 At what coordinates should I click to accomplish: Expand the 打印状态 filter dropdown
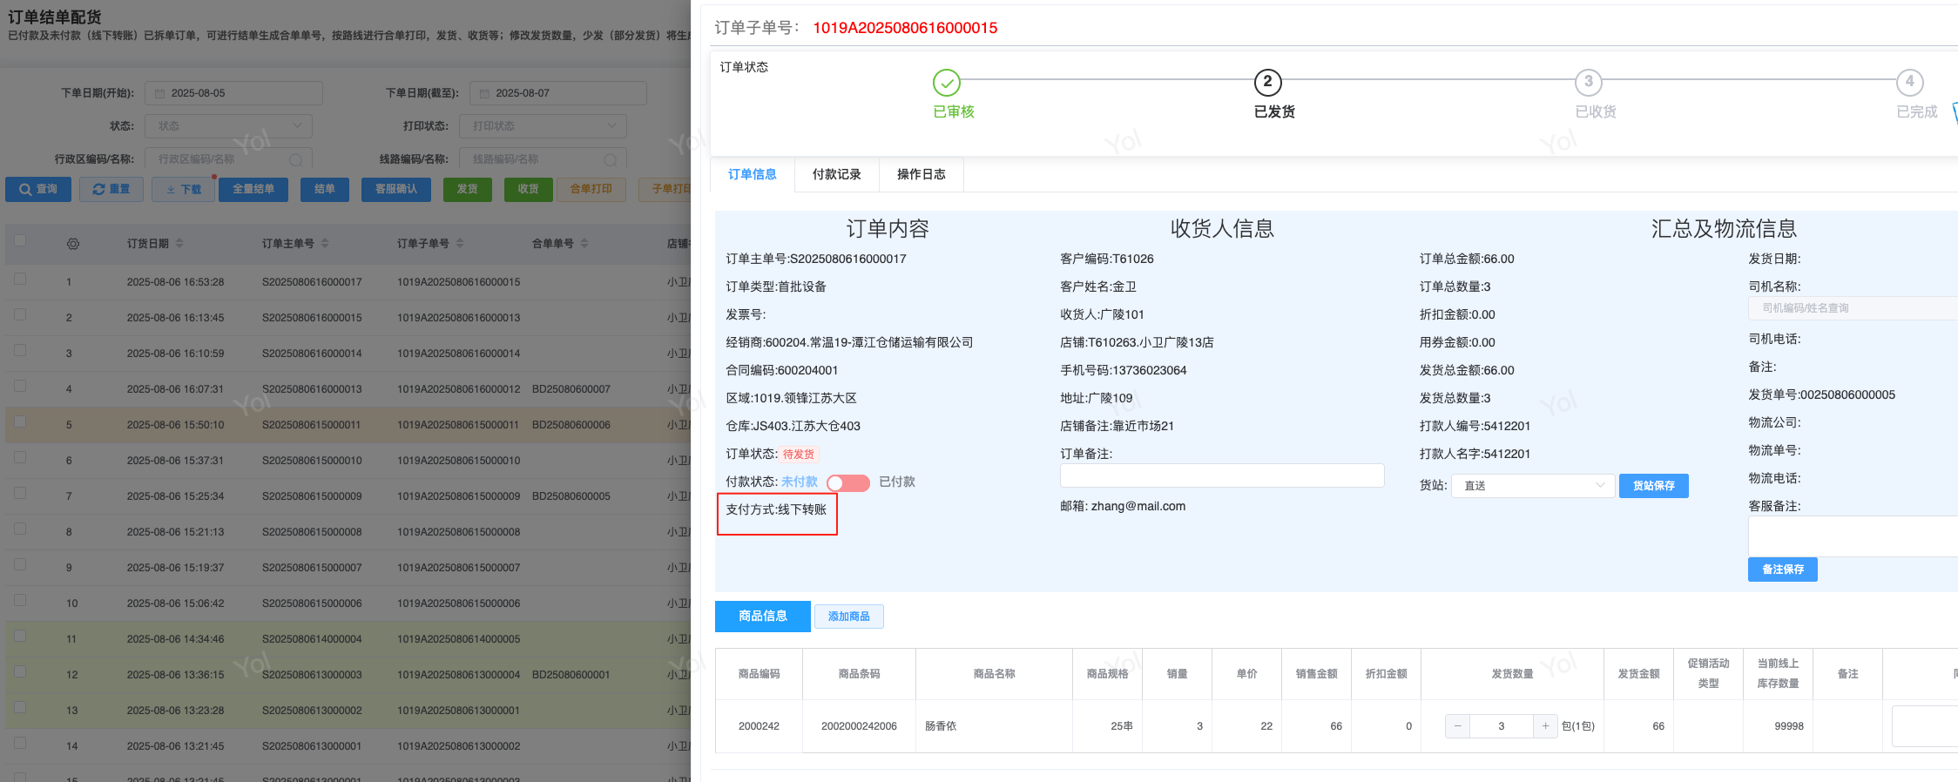[x=543, y=126]
